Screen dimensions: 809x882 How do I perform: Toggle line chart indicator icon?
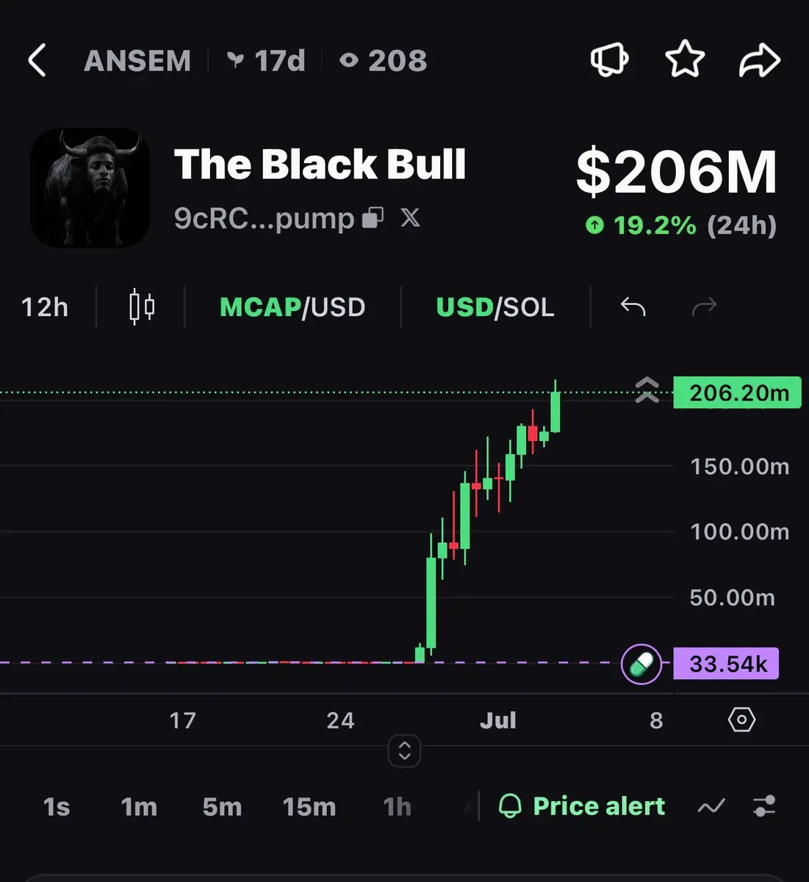[711, 806]
